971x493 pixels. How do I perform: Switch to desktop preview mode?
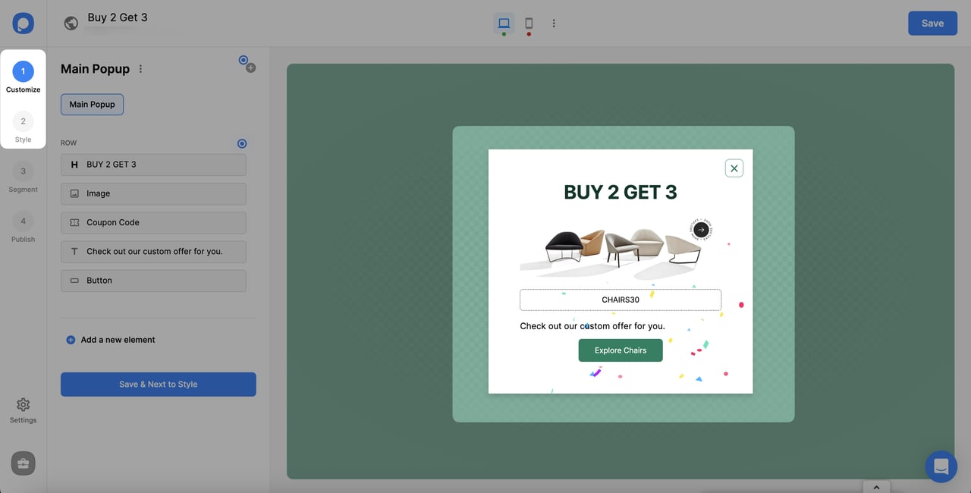pos(504,24)
